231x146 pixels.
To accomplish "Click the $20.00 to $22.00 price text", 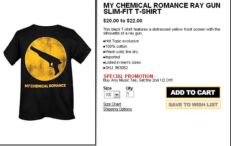I will (x=123, y=21).
